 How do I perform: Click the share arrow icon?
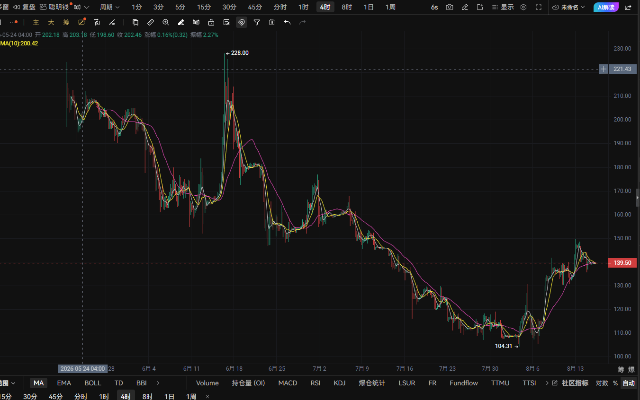click(628, 7)
